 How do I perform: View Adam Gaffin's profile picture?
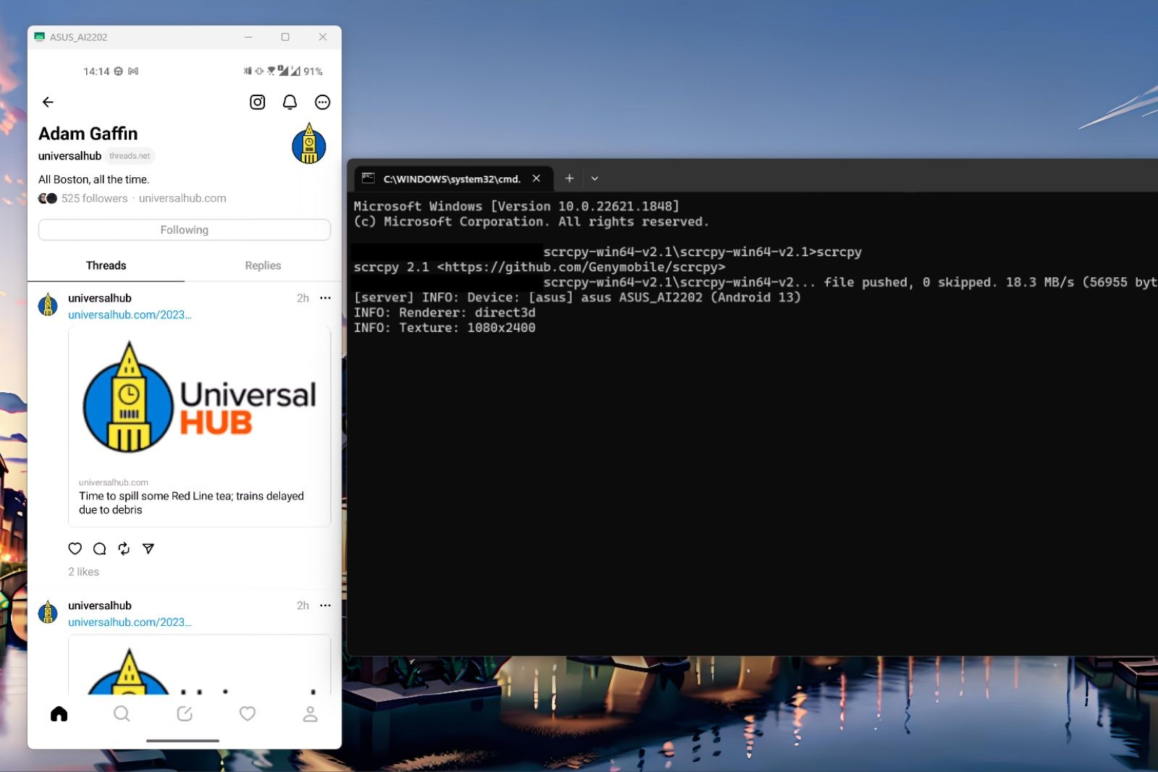pyautogui.click(x=309, y=144)
